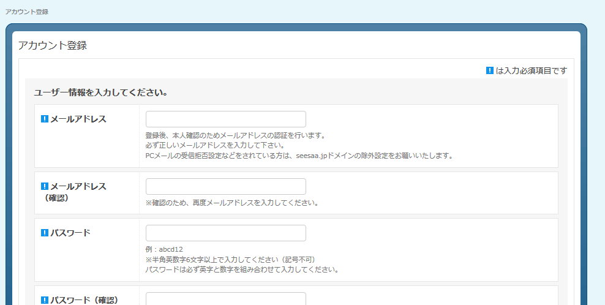The height and width of the screenshot is (305, 605).
Task: Click required icon next to メールアドレス（確認） label
Action: click(45, 186)
